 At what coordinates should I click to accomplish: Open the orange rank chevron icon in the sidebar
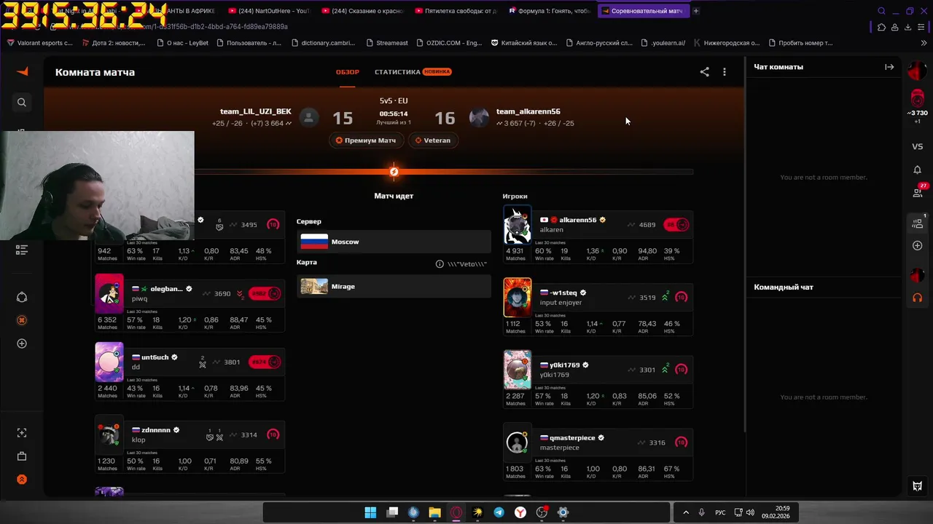pyautogui.click(x=22, y=480)
